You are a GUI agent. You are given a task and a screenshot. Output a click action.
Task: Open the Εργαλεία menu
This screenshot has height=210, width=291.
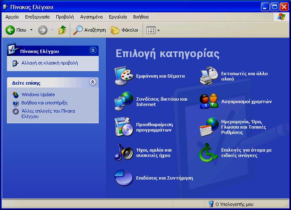point(118,17)
